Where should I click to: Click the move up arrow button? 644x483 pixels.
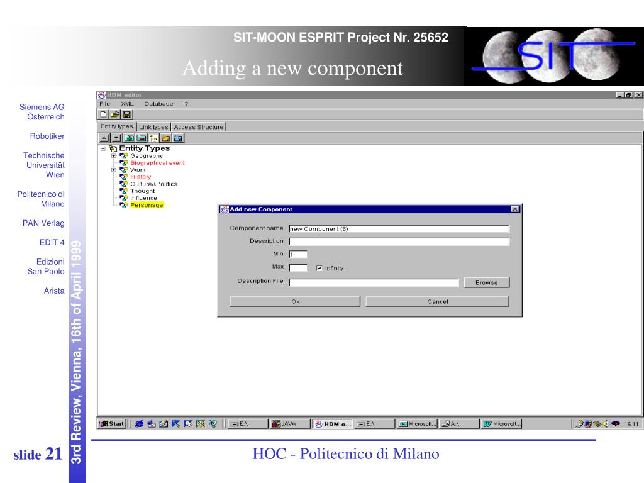pyautogui.click(x=104, y=138)
